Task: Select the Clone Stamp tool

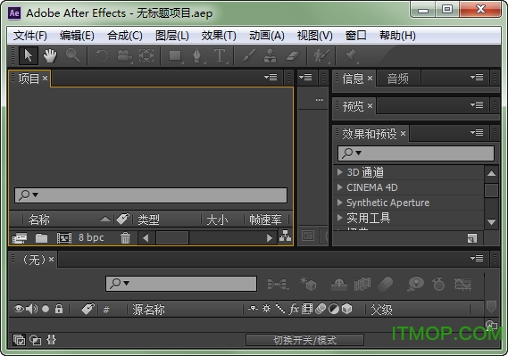Action: [x=270, y=55]
